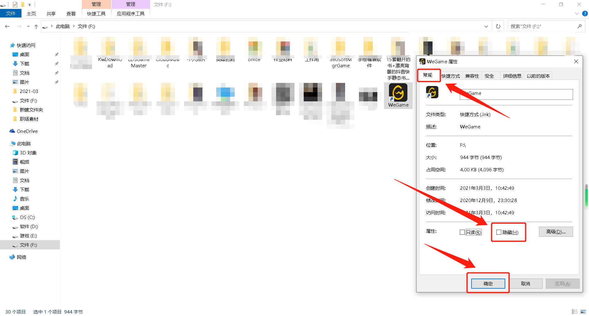Switch to 安全 tab in properties

(489, 76)
